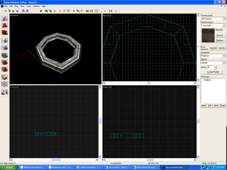Open the Tools menu
Viewport: 227px width, 170px height.
(29, 6)
